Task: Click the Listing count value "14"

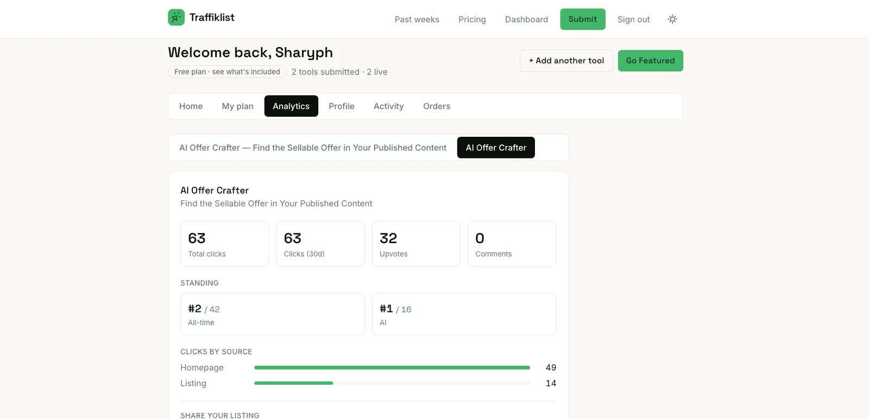Action: pos(551,383)
